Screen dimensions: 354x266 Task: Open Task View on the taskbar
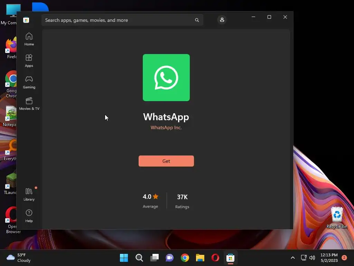click(155, 258)
